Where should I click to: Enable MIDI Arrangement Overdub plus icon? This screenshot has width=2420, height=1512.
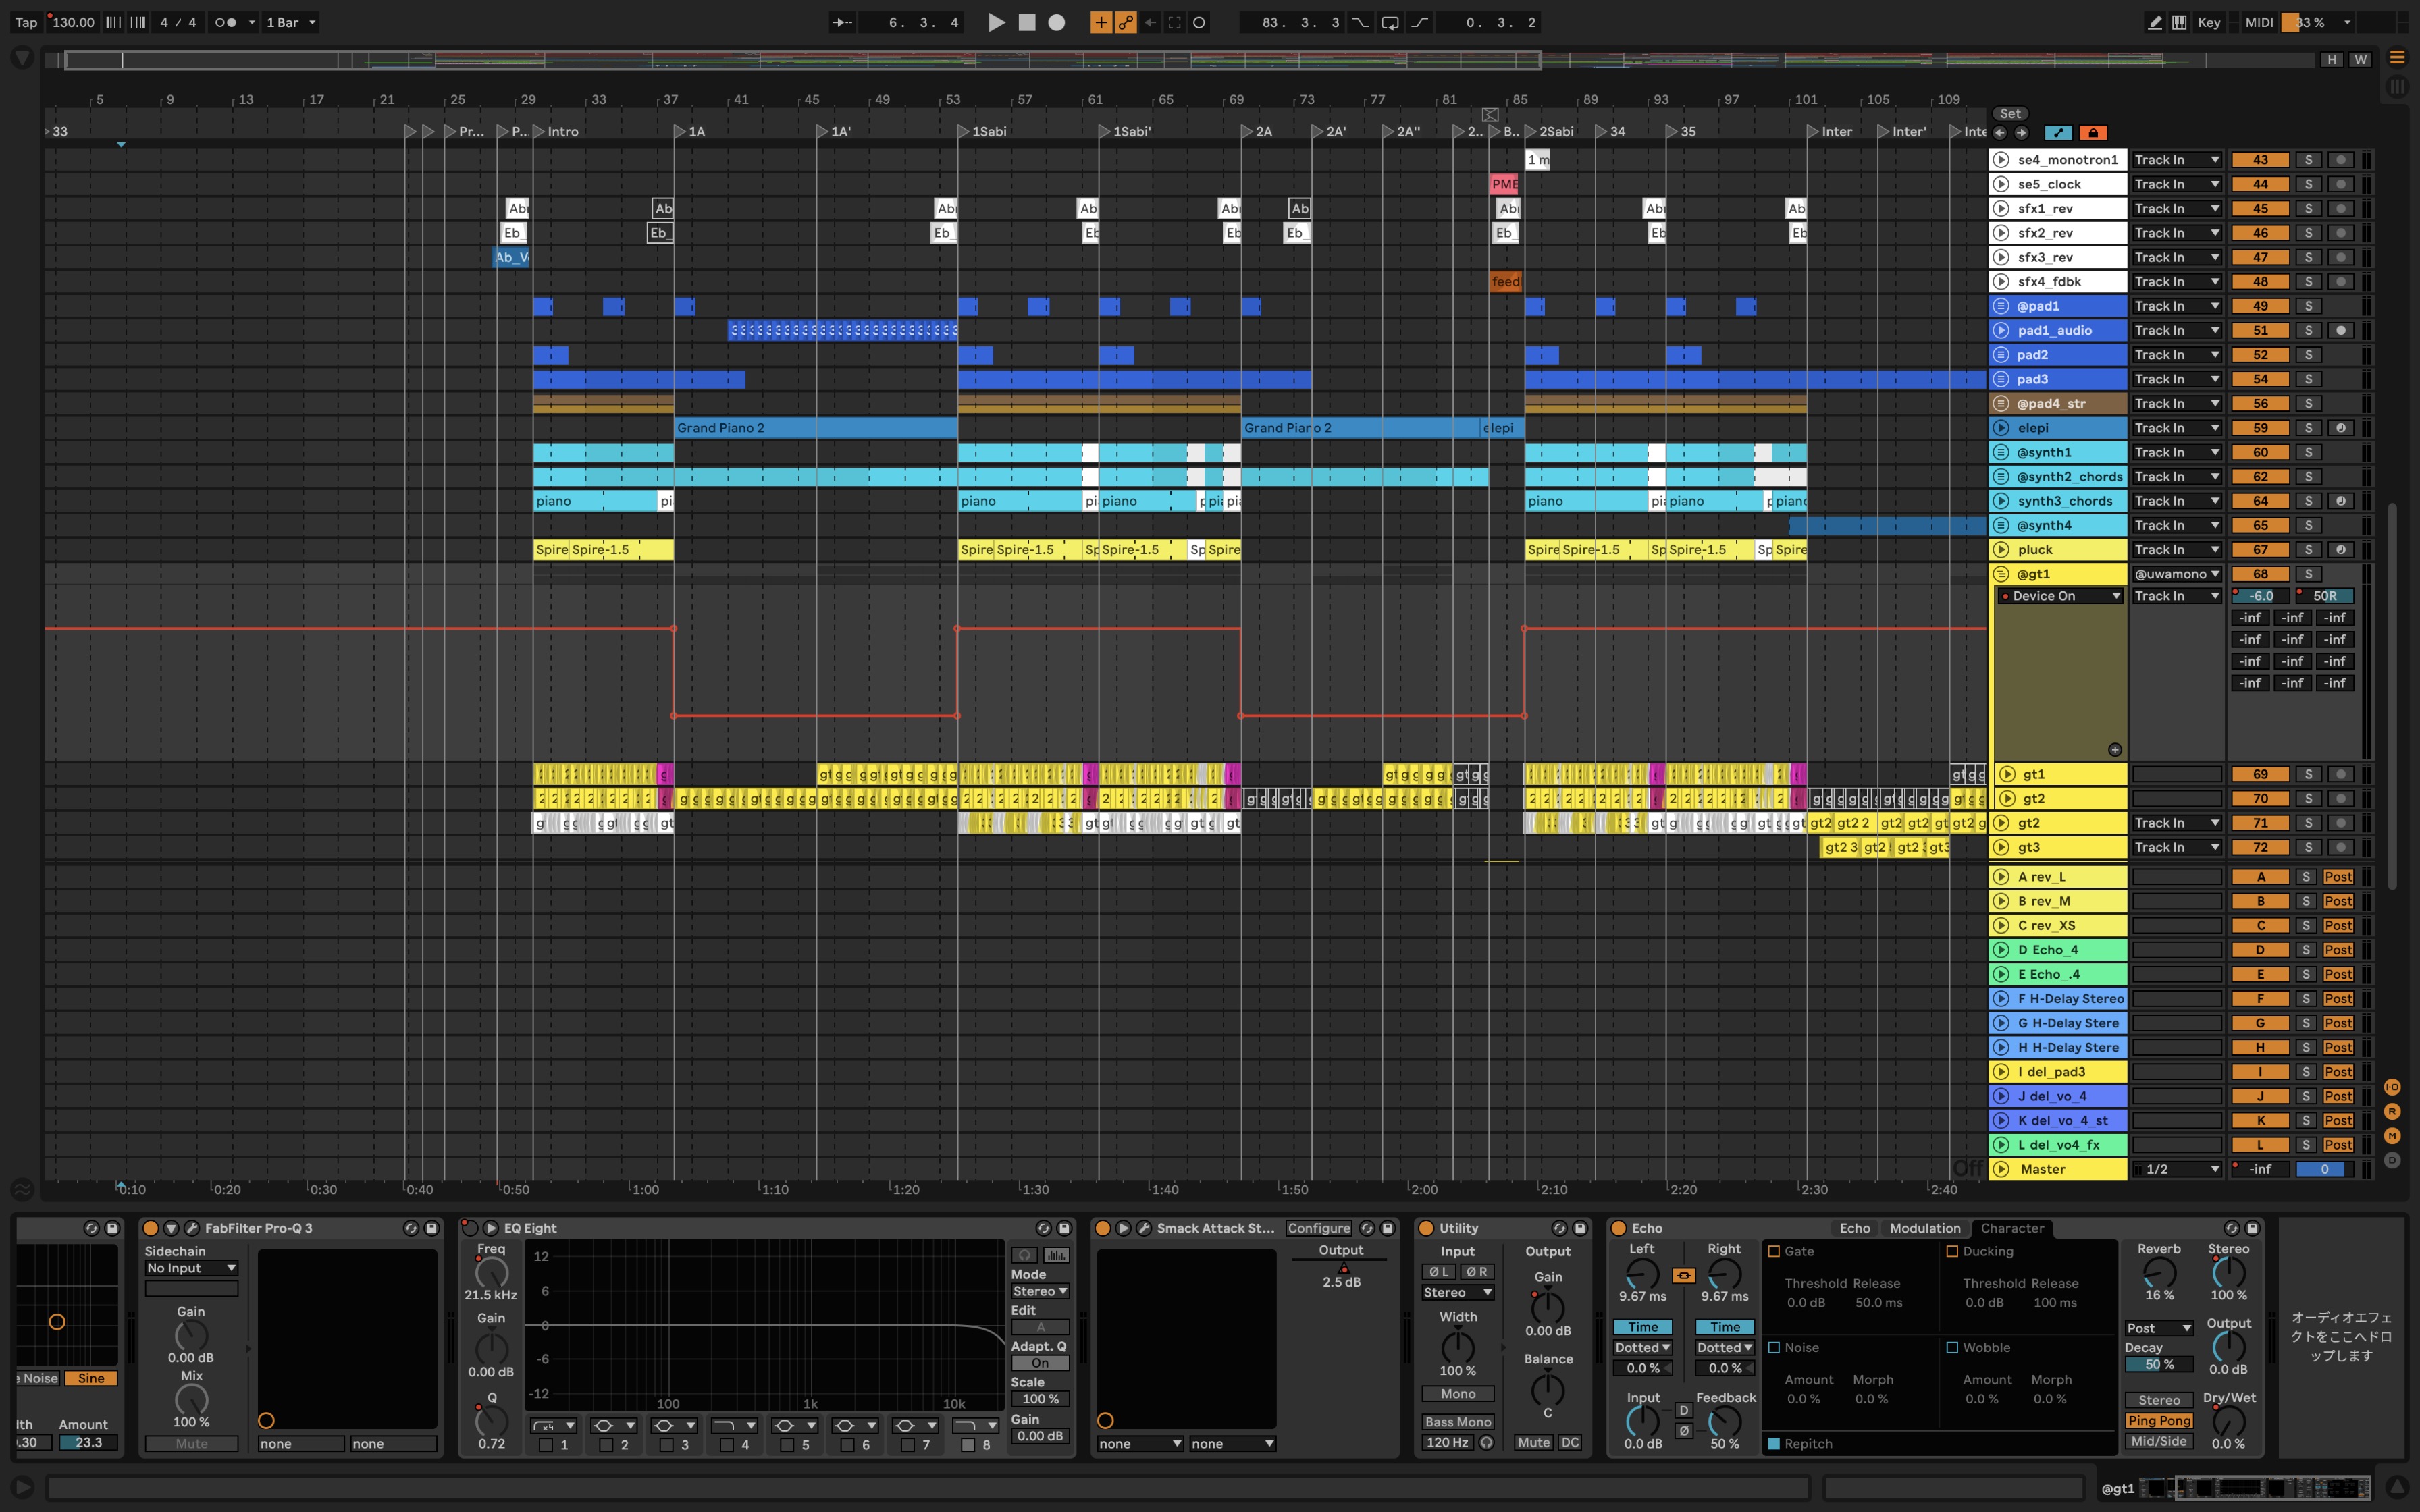click(1100, 22)
